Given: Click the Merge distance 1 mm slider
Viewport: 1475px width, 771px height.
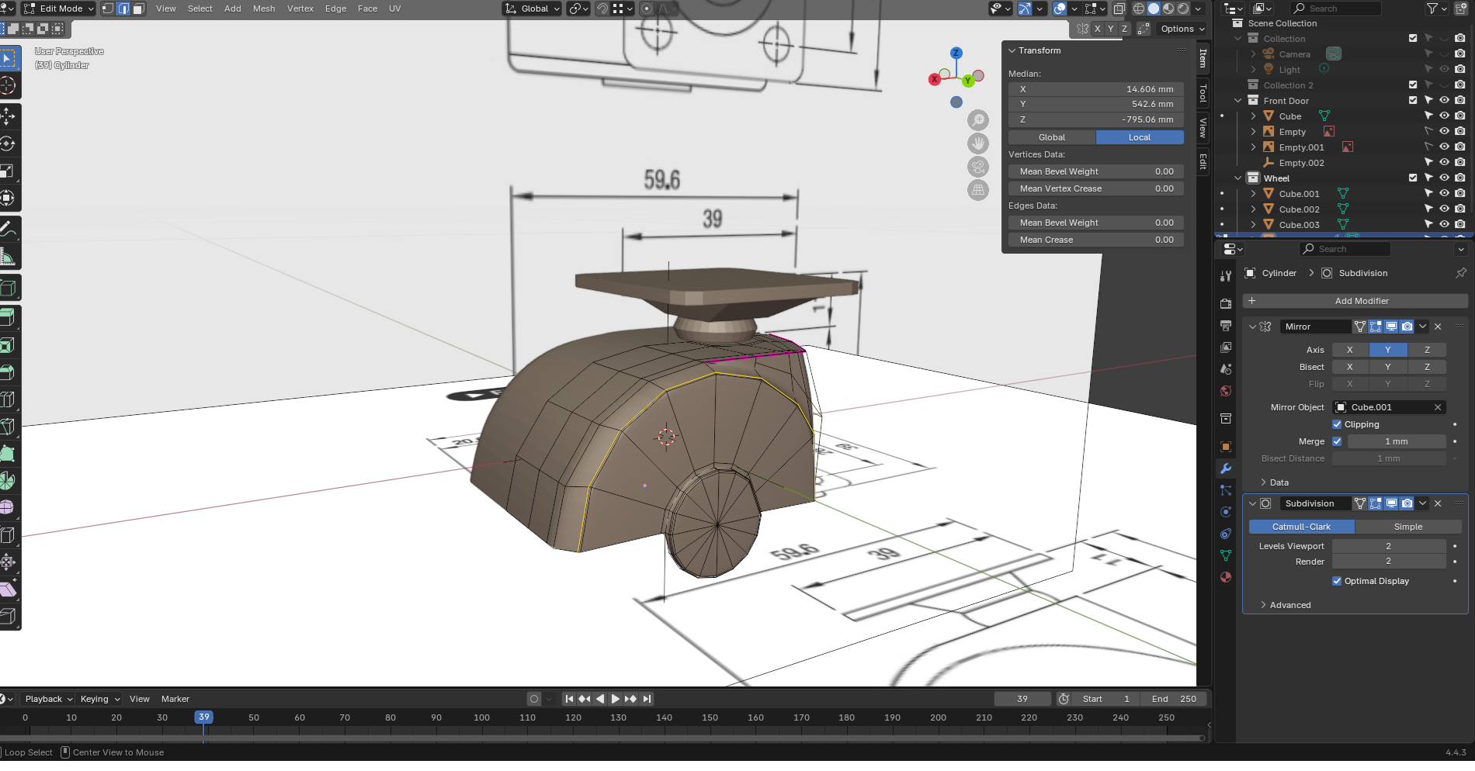Looking at the screenshot, I should click(1397, 441).
